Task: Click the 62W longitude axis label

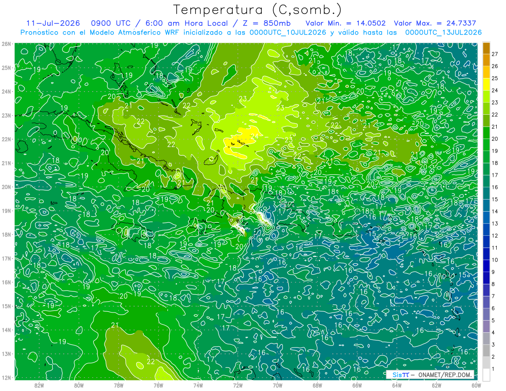Action: (436, 385)
